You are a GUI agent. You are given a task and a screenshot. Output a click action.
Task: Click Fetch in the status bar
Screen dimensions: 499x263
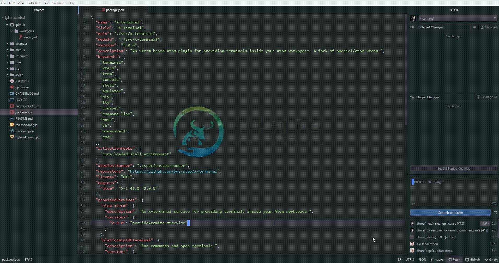(x=454, y=260)
